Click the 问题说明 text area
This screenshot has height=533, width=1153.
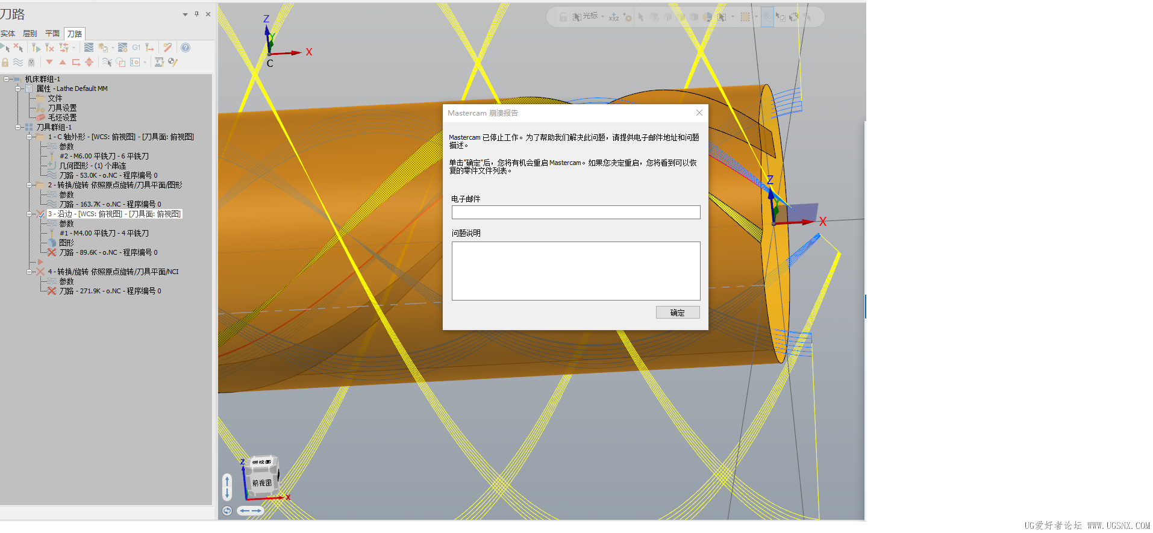pos(576,271)
